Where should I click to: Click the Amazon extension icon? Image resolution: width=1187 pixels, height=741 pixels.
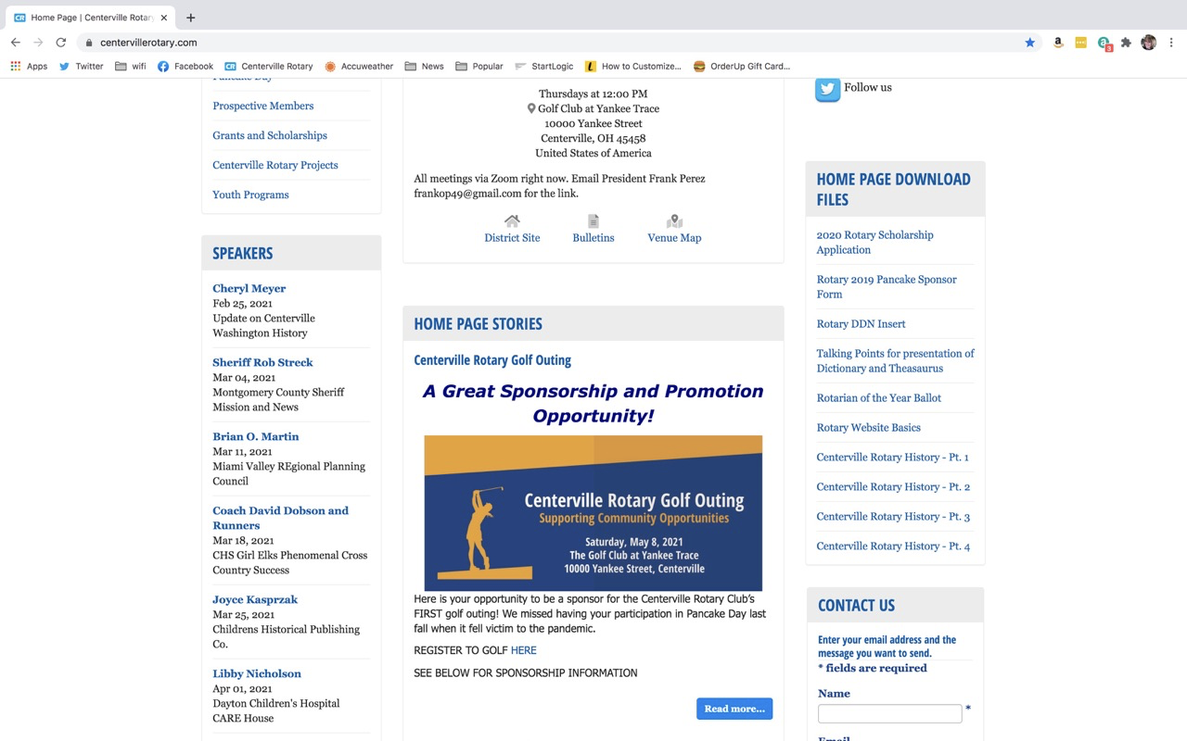[1058, 43]
